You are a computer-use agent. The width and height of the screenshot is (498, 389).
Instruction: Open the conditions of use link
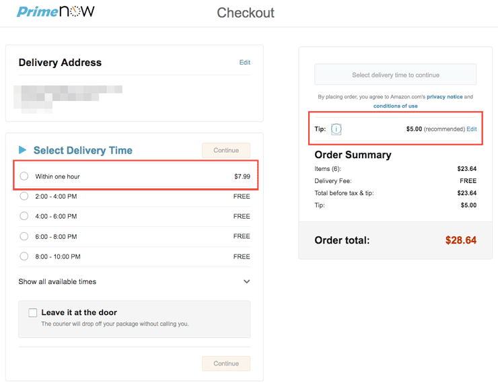click(x=396, y=106)
